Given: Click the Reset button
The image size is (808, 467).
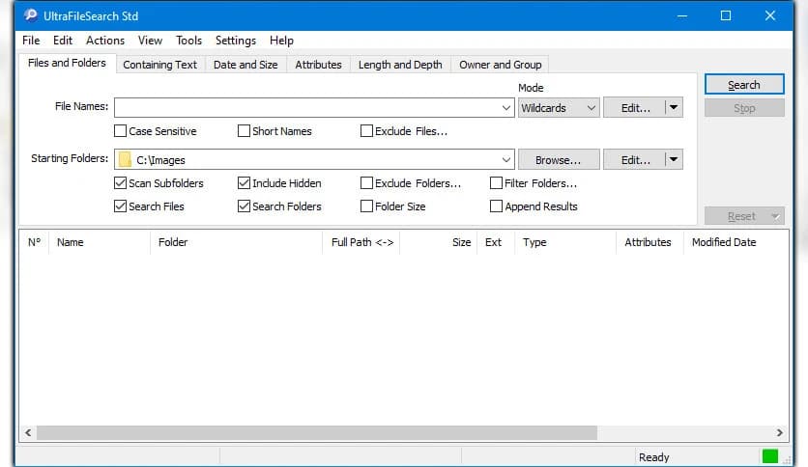Looking at the screenshot, I should (741, 216).
